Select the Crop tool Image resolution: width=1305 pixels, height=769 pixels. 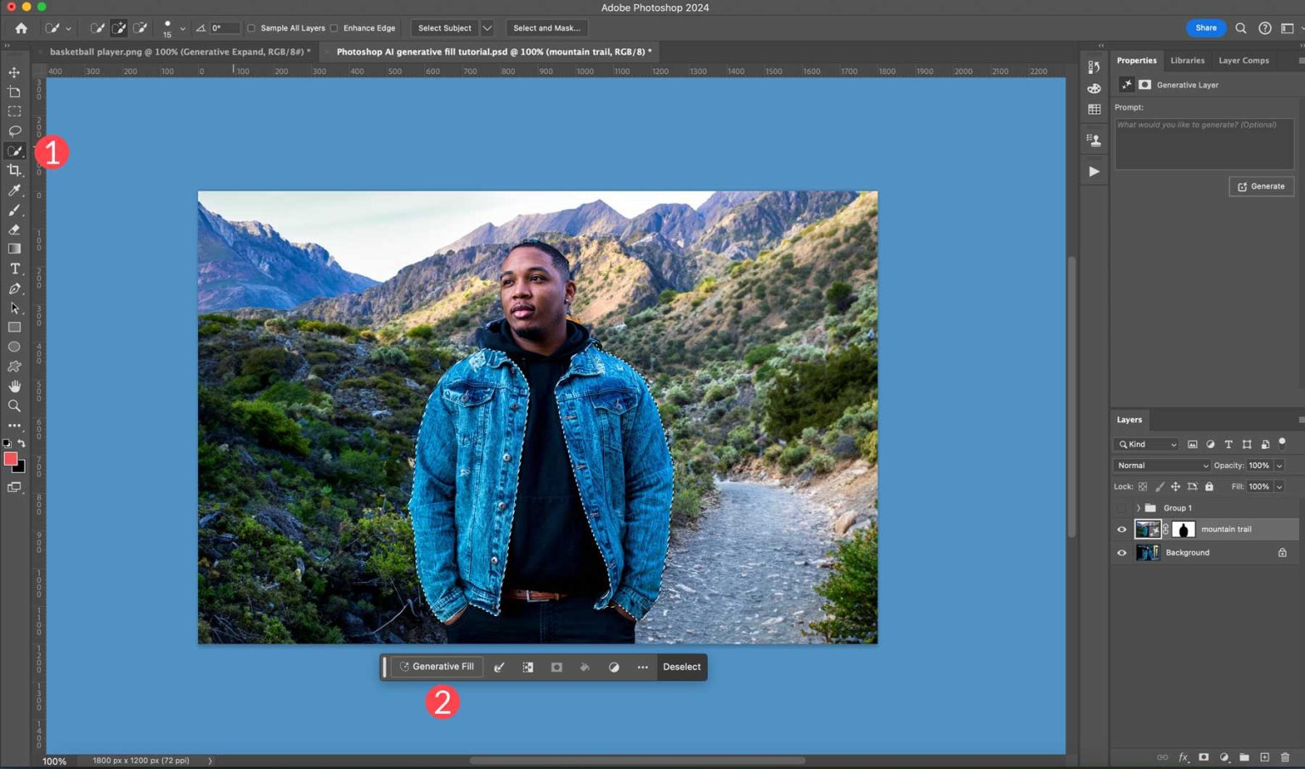click(14, 170)
